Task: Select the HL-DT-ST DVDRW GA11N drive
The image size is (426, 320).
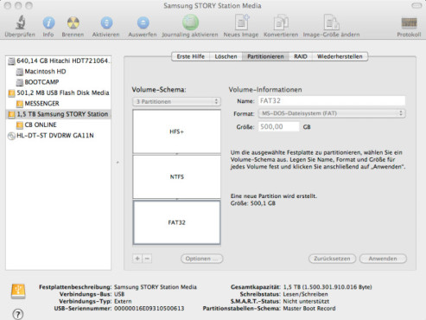Action: click(59, 136)
